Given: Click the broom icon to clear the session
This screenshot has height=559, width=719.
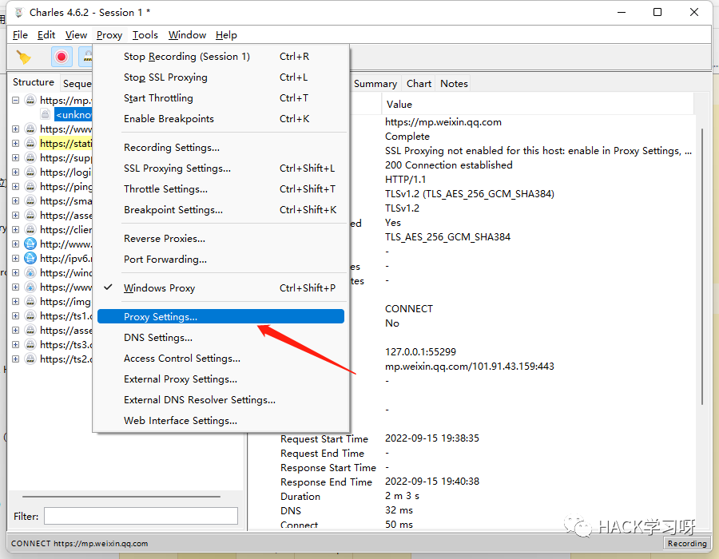Looking at the screenshot, I should (x=23, y=57).
